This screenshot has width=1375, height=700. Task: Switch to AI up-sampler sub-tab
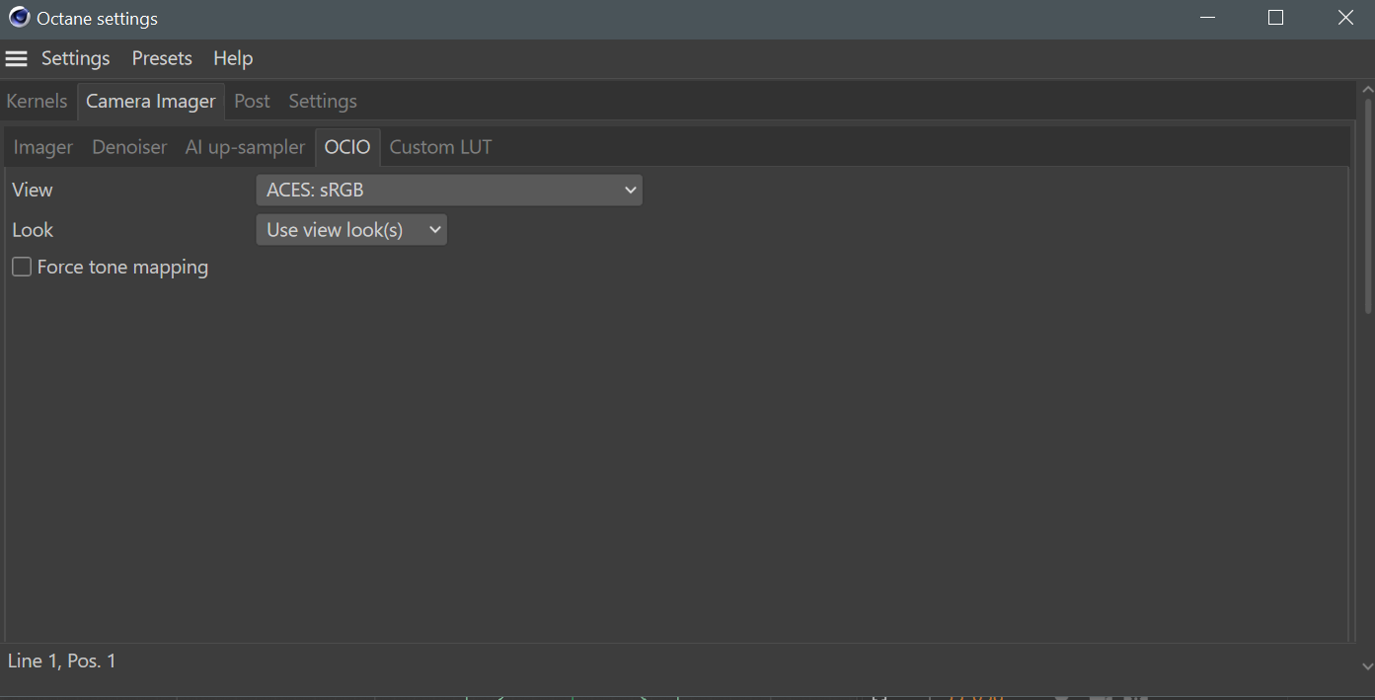pos(245,147)
